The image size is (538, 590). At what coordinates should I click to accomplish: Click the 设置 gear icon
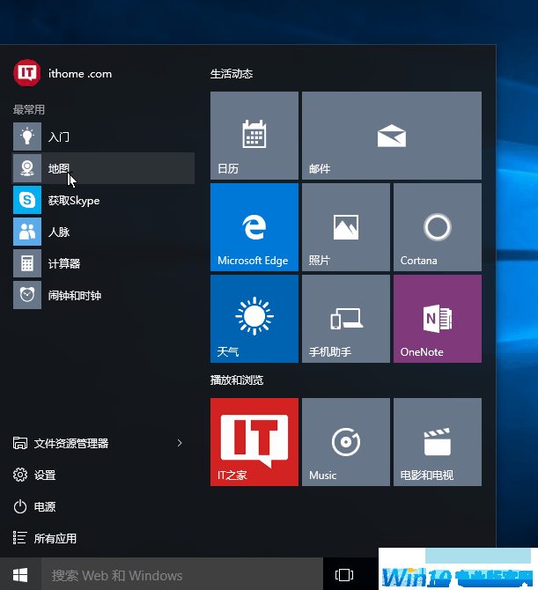tap(20, 475)
